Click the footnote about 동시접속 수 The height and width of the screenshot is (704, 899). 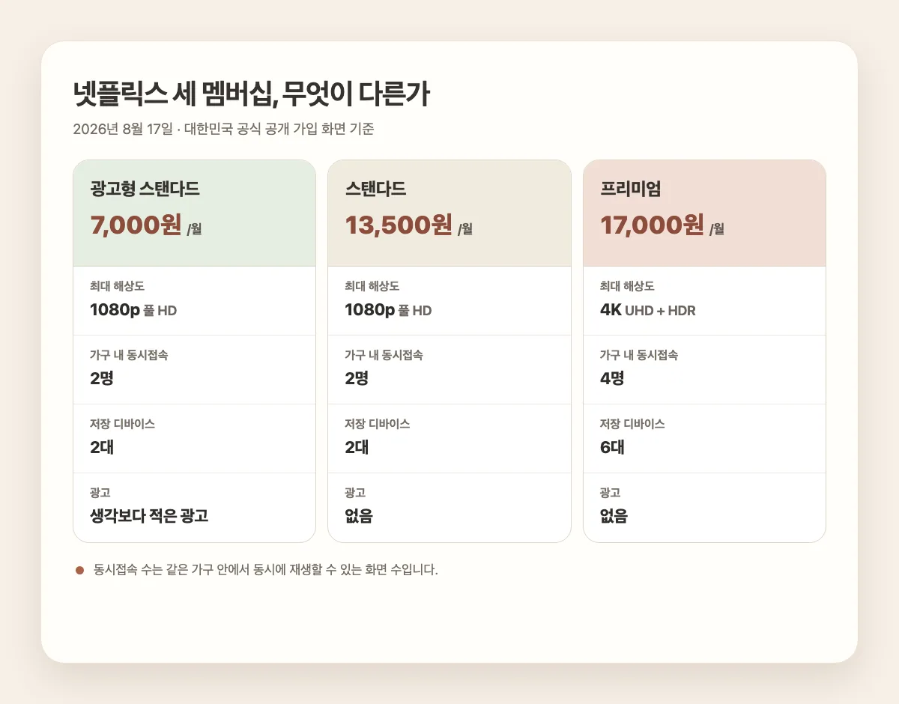click(266, 570)
